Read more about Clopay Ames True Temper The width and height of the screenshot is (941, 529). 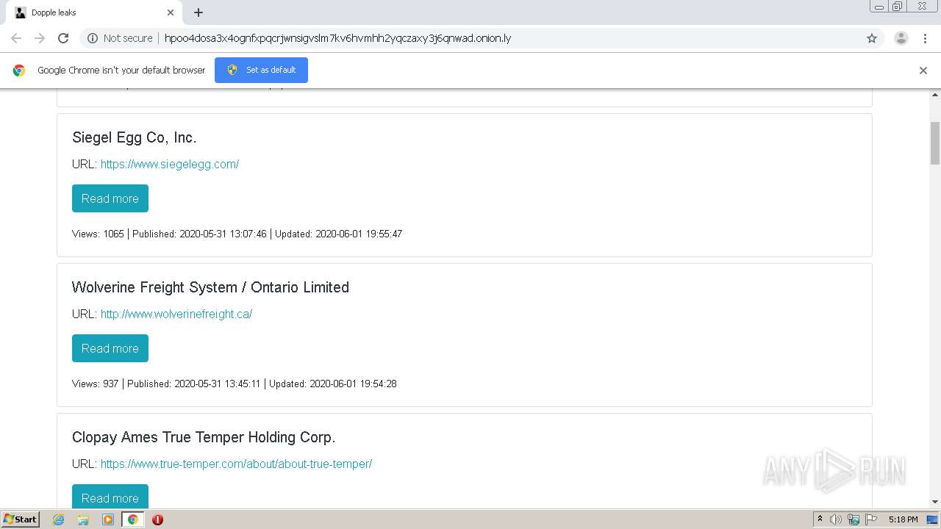(110, 497)
